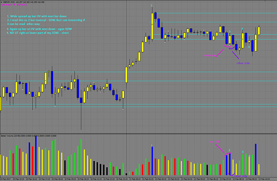The height and width of the screenshot is (181, 277).
Task: Click the tallest yellow candle under label 1
Action: coord(152,26)
